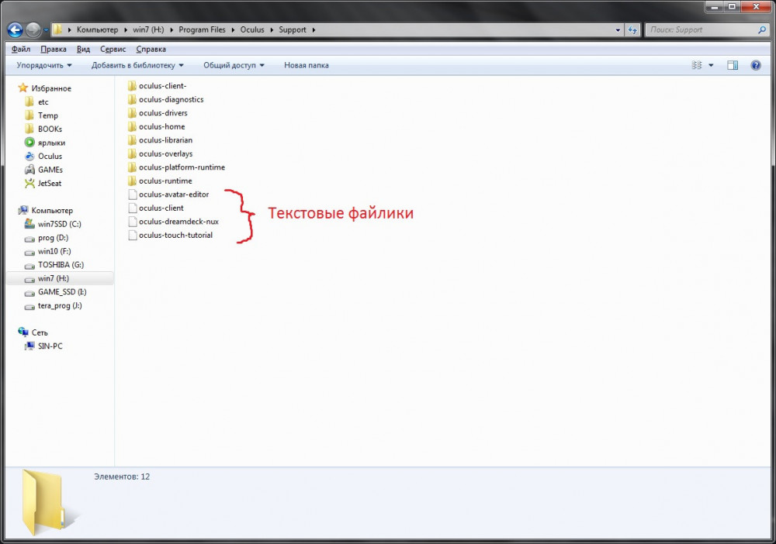
Task: Expand the Общий доступ dropdown
Action: click(x=234, y=65)
